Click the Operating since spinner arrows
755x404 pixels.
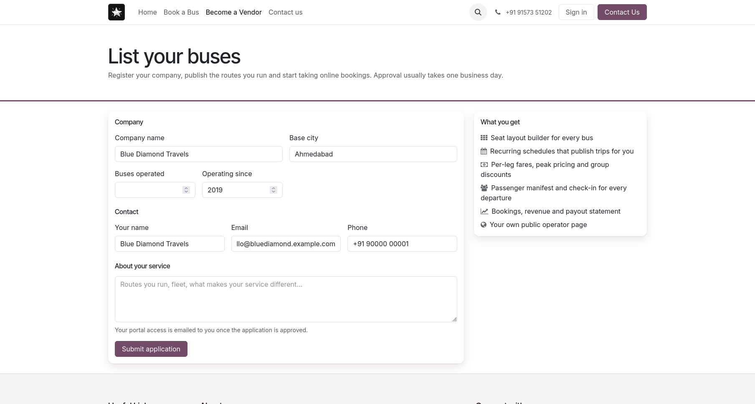coord(274,190)
